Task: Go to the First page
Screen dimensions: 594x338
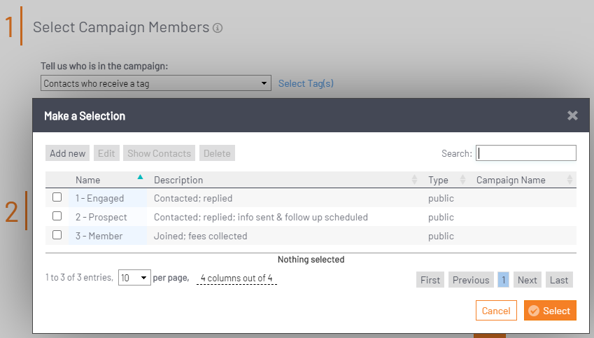Action: click(430, 280)
